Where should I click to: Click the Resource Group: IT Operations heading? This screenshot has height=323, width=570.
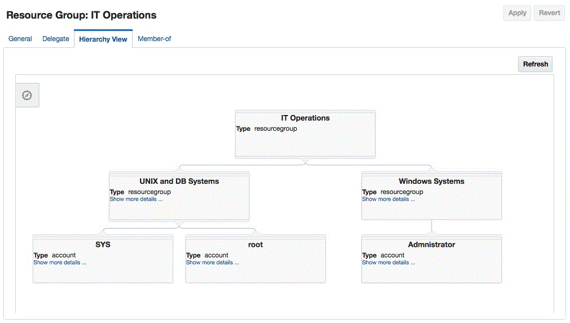pos(81,15)
